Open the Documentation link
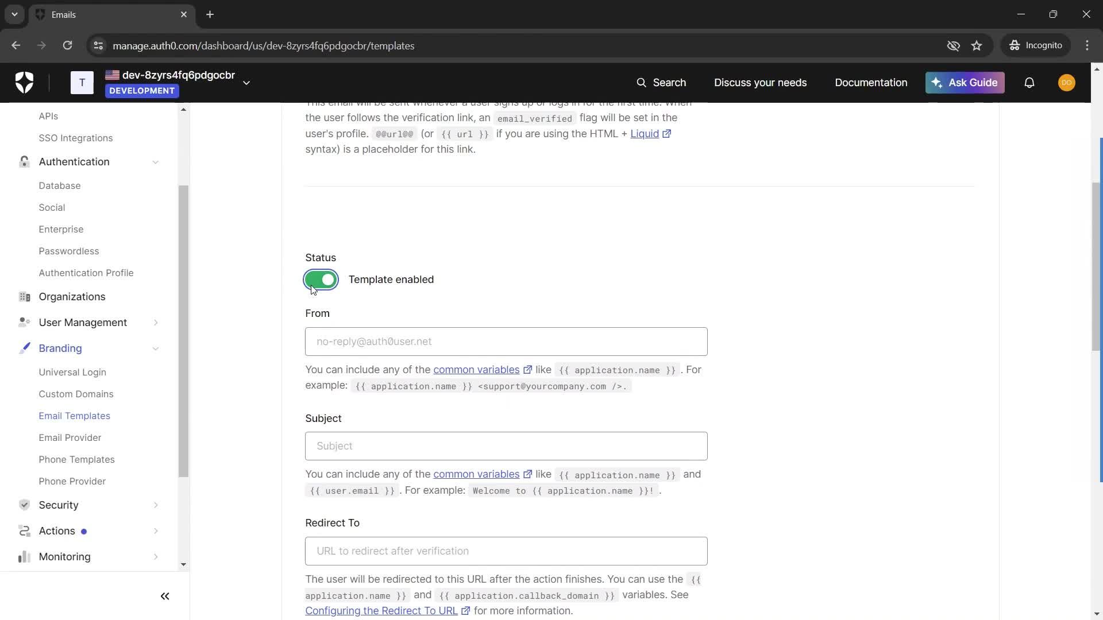 pyautogui.click(x=871, y=83)
